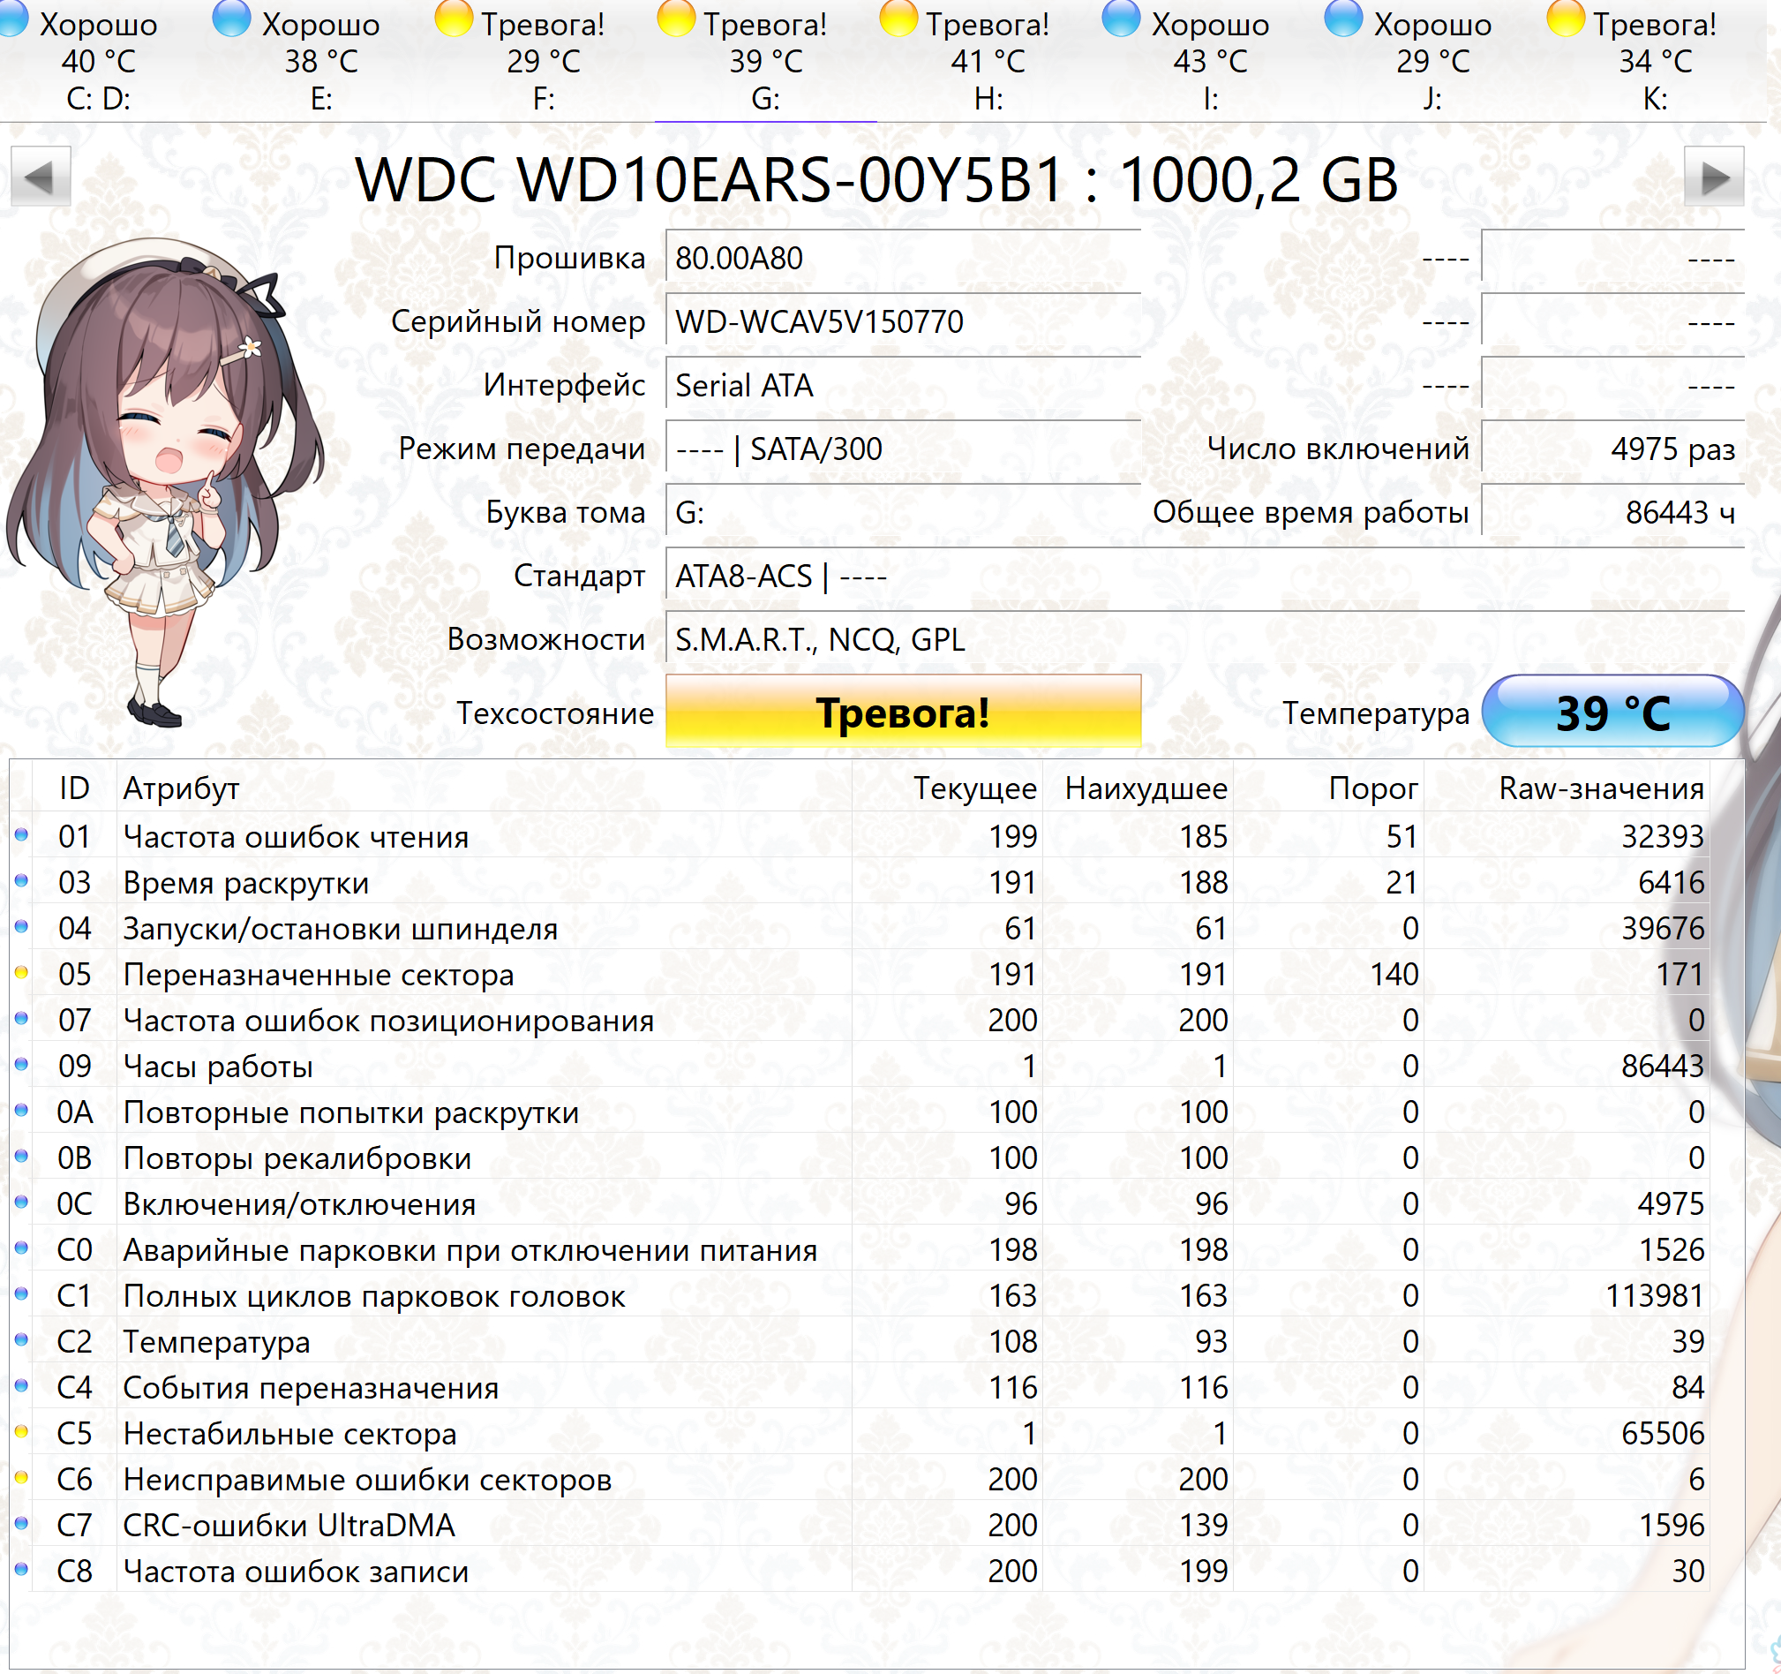Click the Raw-значения column header

point(1567,788)
